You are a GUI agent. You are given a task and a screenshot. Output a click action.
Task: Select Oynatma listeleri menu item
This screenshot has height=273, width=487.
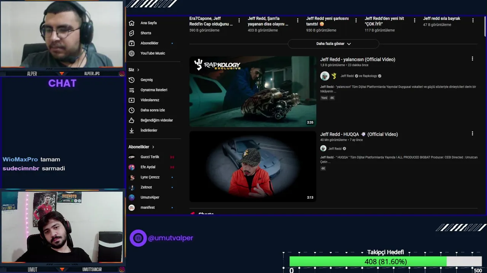point(154,90)
